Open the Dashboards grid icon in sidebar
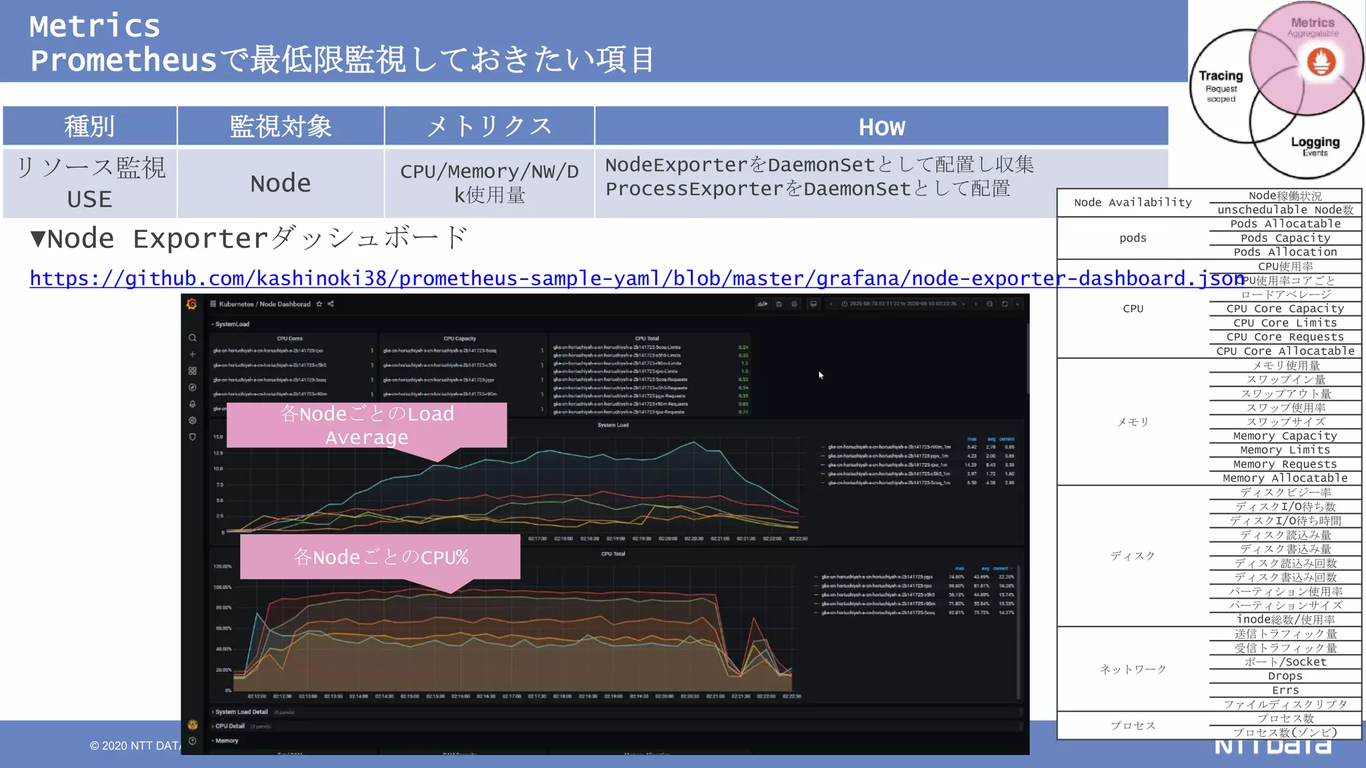1366x768 pixels. (x=192, y=371)
